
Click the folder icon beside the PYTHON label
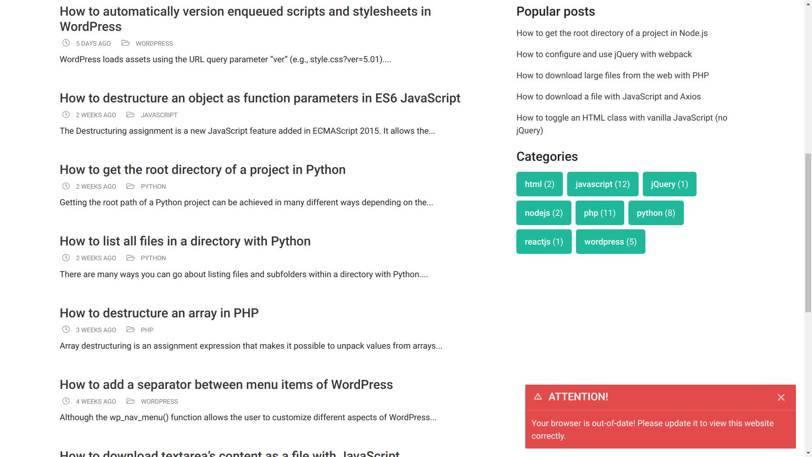131,186
